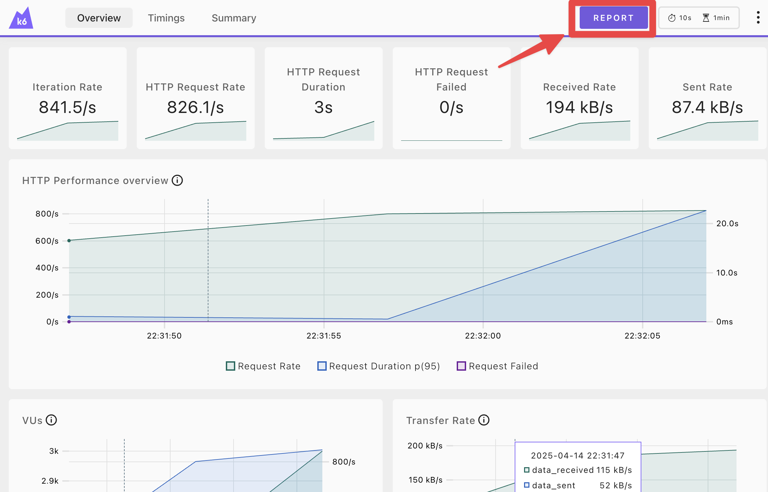Click the 1min hourglass icon

point(706,18)
